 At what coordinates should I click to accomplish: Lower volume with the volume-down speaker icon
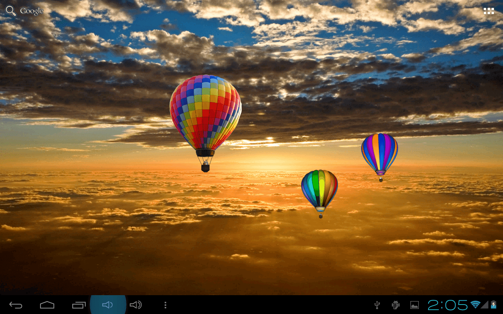pos(107,304)
